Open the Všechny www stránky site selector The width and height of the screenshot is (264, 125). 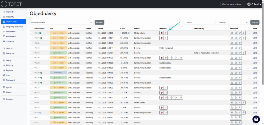[233, 4]
